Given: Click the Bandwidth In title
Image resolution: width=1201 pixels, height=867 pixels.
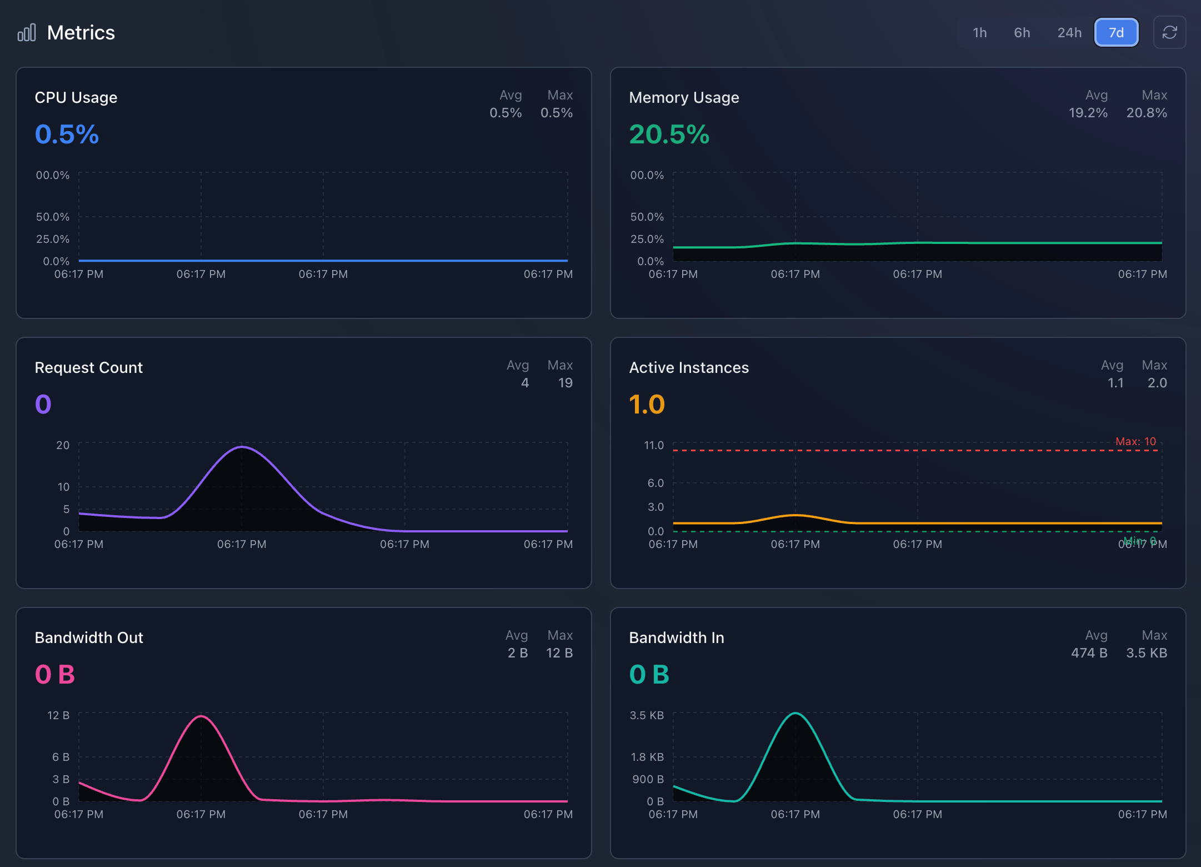Looking at the screenshot, I should (x=676, y=637).
